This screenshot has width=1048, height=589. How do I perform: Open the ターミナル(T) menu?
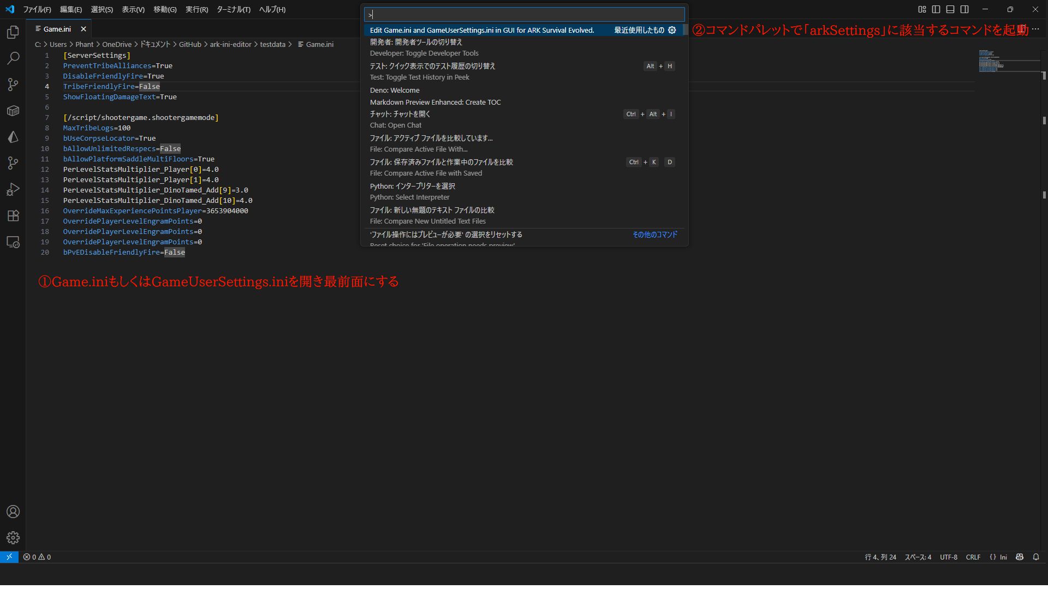(233, 9)
